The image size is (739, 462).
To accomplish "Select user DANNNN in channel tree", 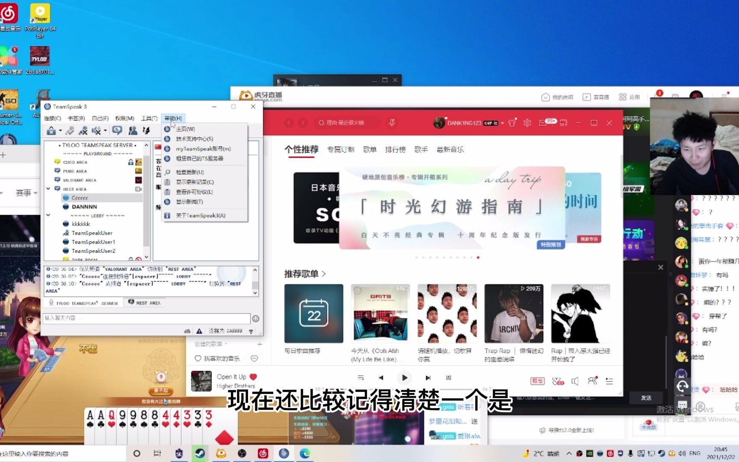I will coord(84,207).
